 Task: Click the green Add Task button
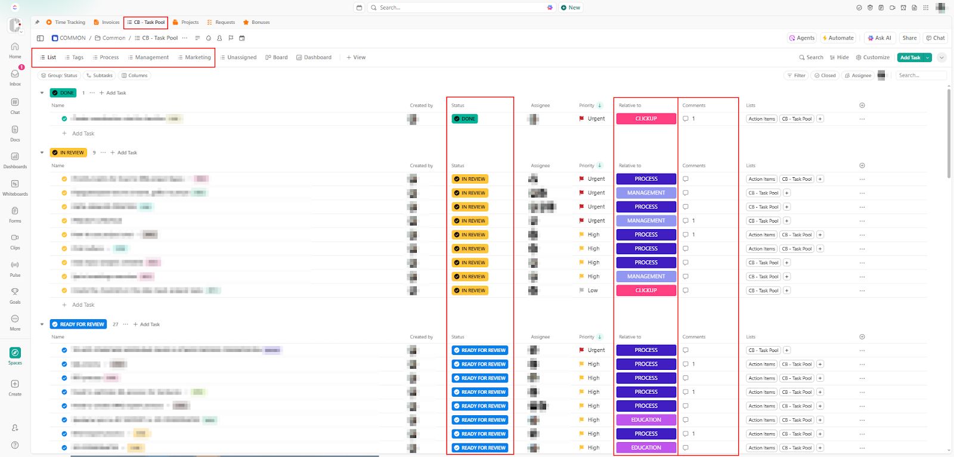point(910,58)
